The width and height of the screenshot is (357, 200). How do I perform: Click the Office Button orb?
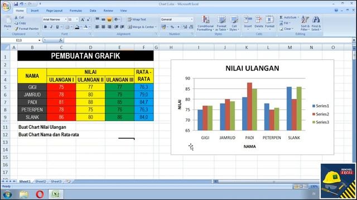coord(6,6)
